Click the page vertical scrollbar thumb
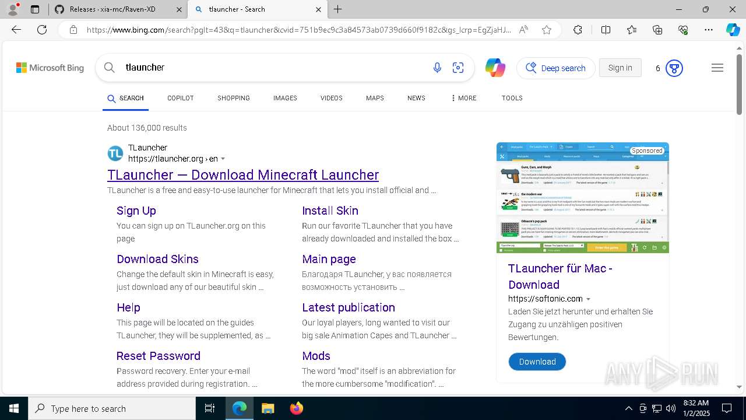Viewport: 746px width, 420px height. click(x=740, y=84)
